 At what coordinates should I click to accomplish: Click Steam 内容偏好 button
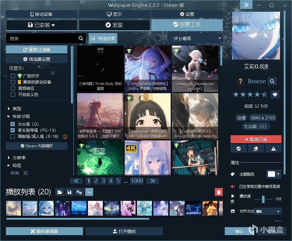(36, 146)
